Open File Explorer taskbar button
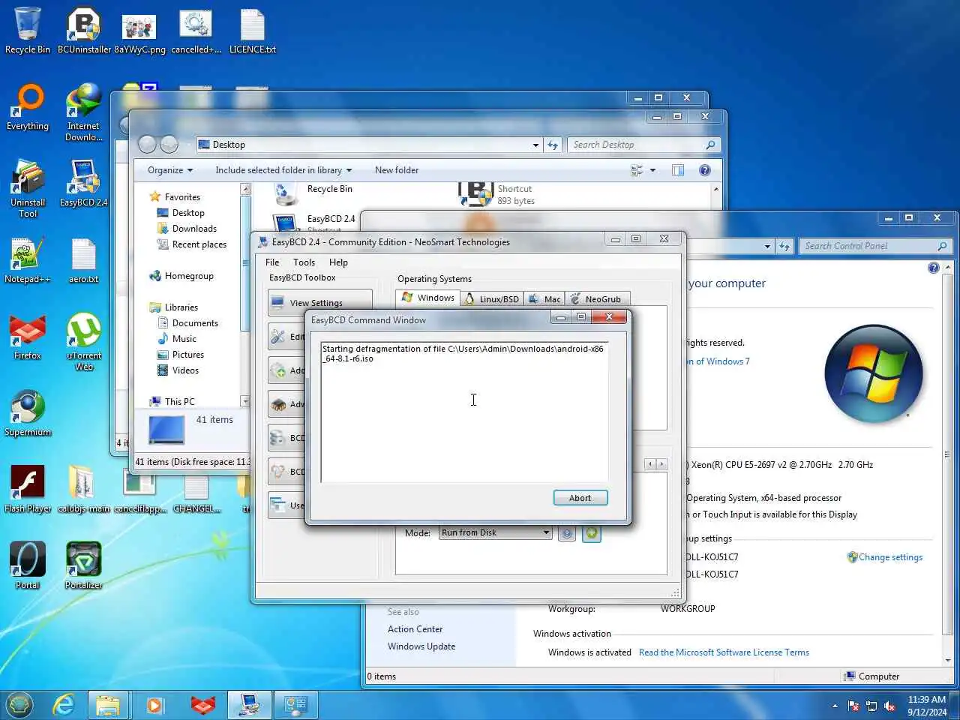The width and height of the screenshot is (960, 720). (x=108, y=705)
